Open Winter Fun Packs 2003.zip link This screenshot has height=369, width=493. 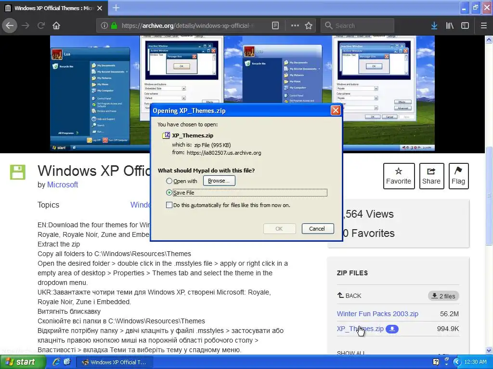tap(377, 314)
